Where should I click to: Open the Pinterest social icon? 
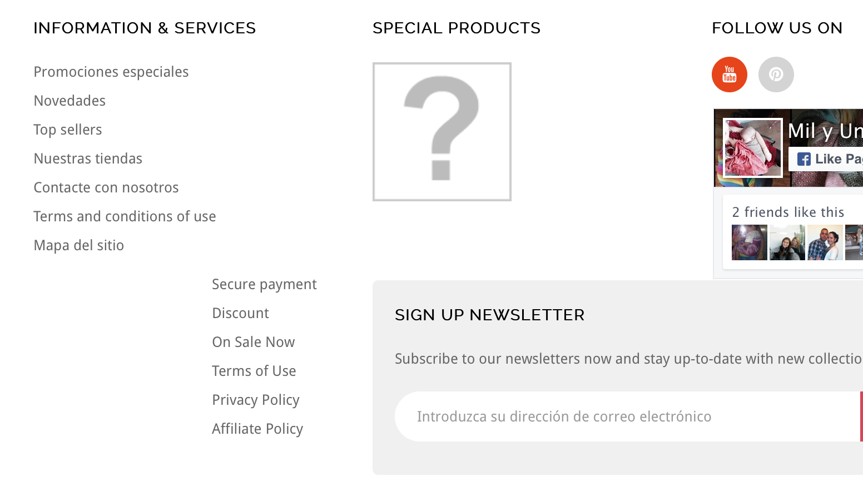point(776,75)
